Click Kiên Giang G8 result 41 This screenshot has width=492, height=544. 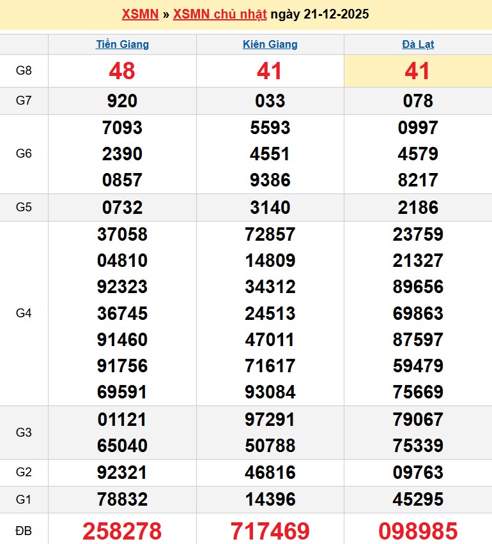click(x=270, y=71)
